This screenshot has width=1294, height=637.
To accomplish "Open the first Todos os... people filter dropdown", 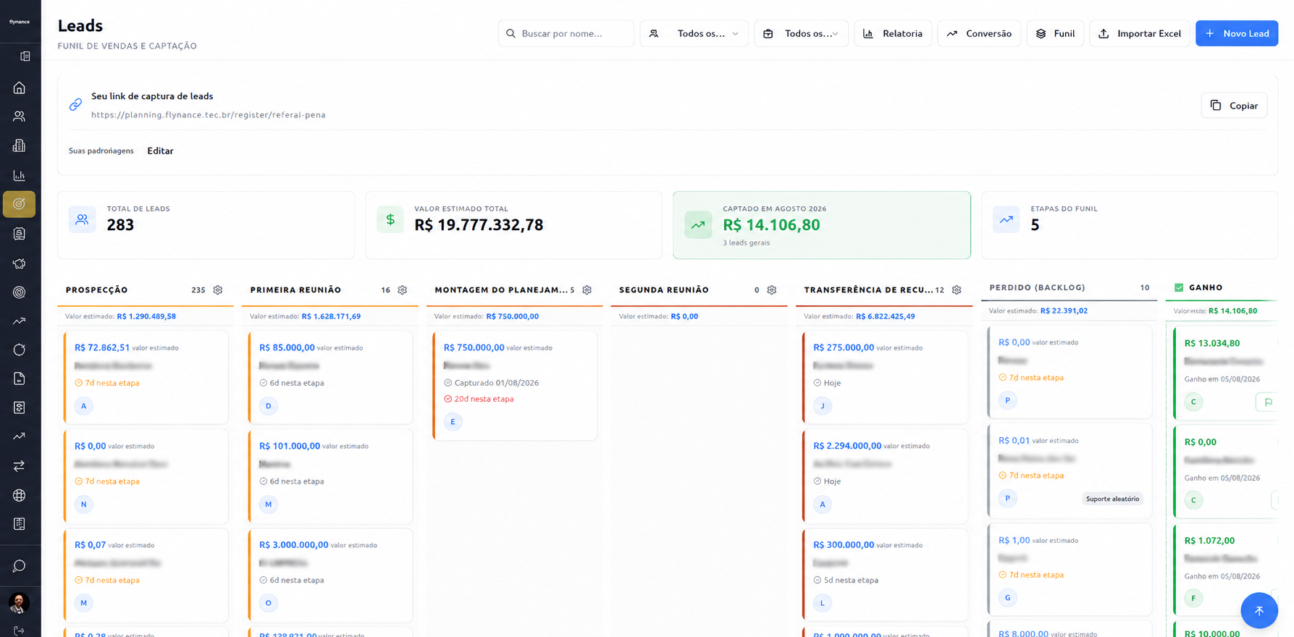I will [694, 33].
